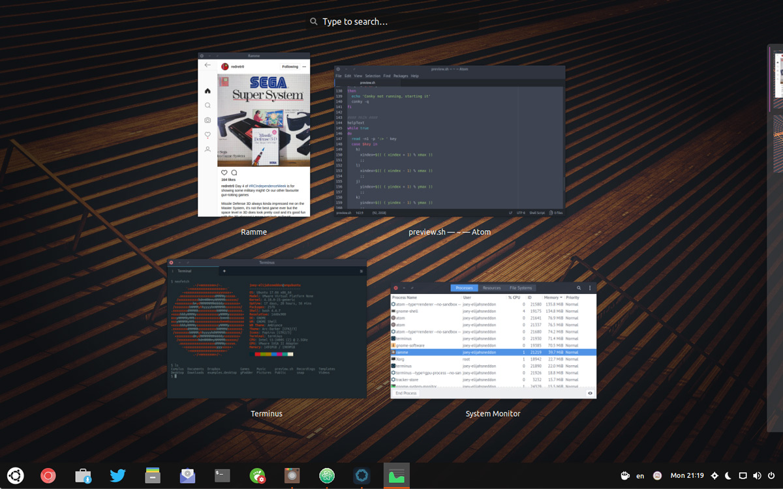Open the mail client dock icon

pos(188,476)
